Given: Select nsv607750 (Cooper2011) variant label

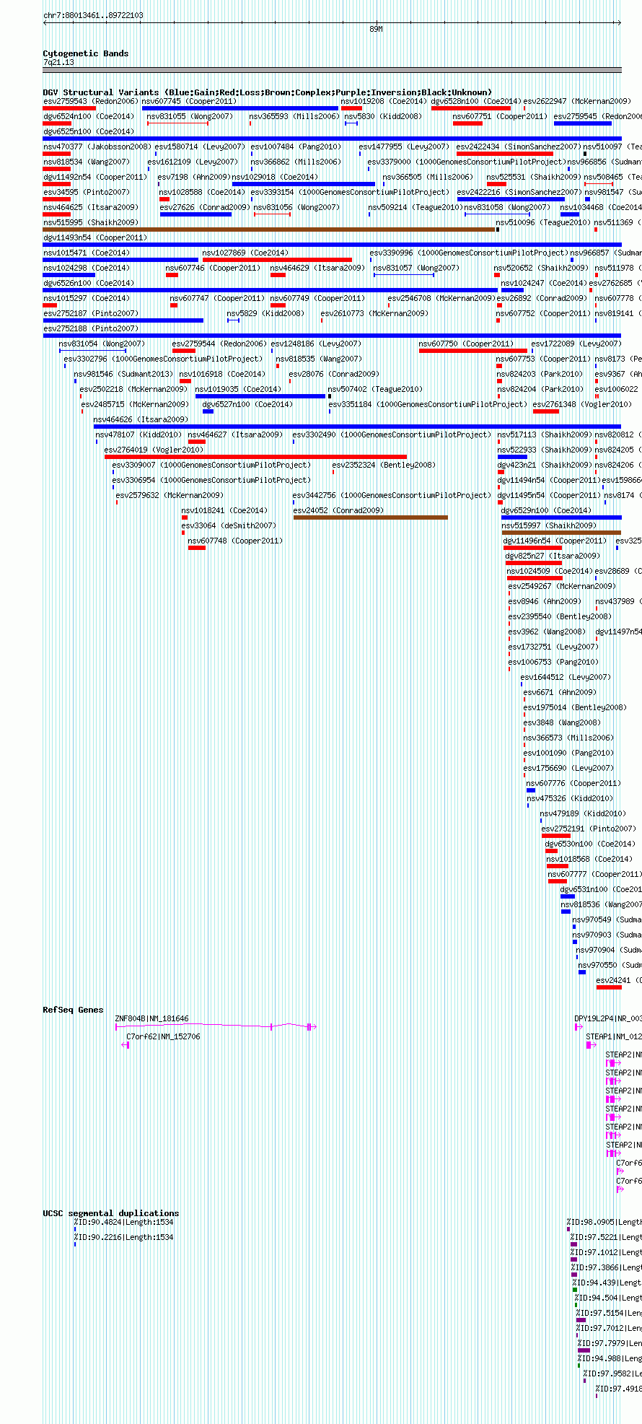Looking at the screenshot, I should [466, 344].
